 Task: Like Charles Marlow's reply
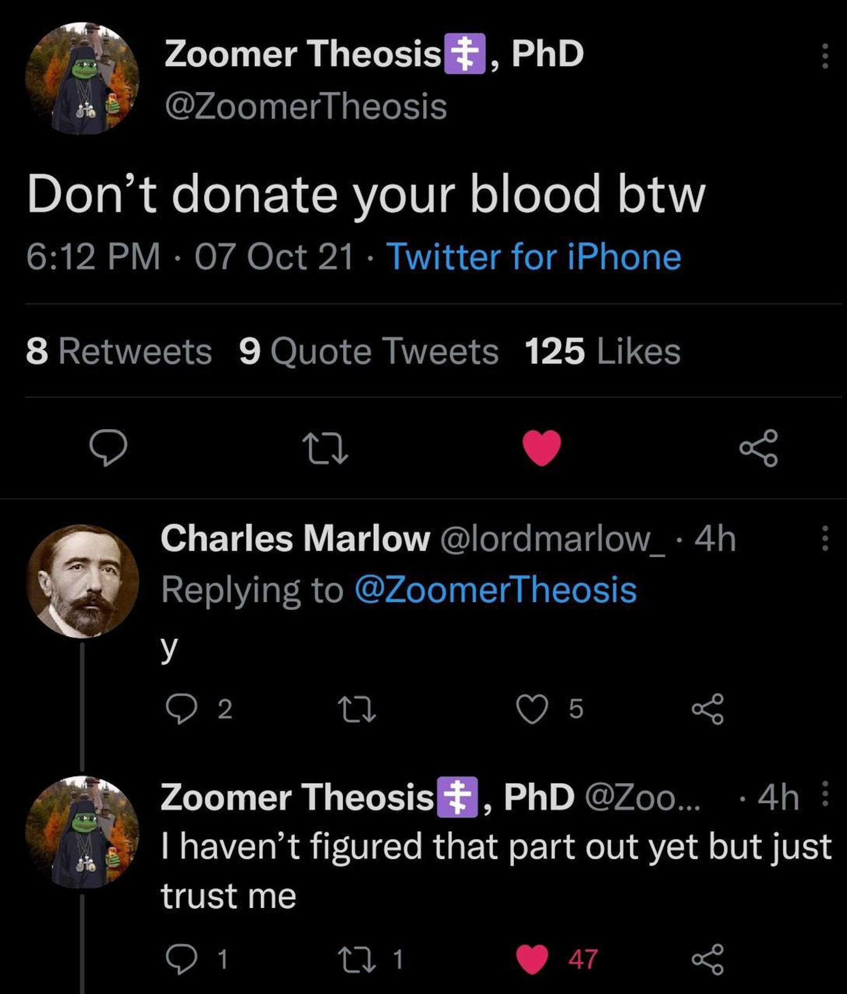[532, 709]
